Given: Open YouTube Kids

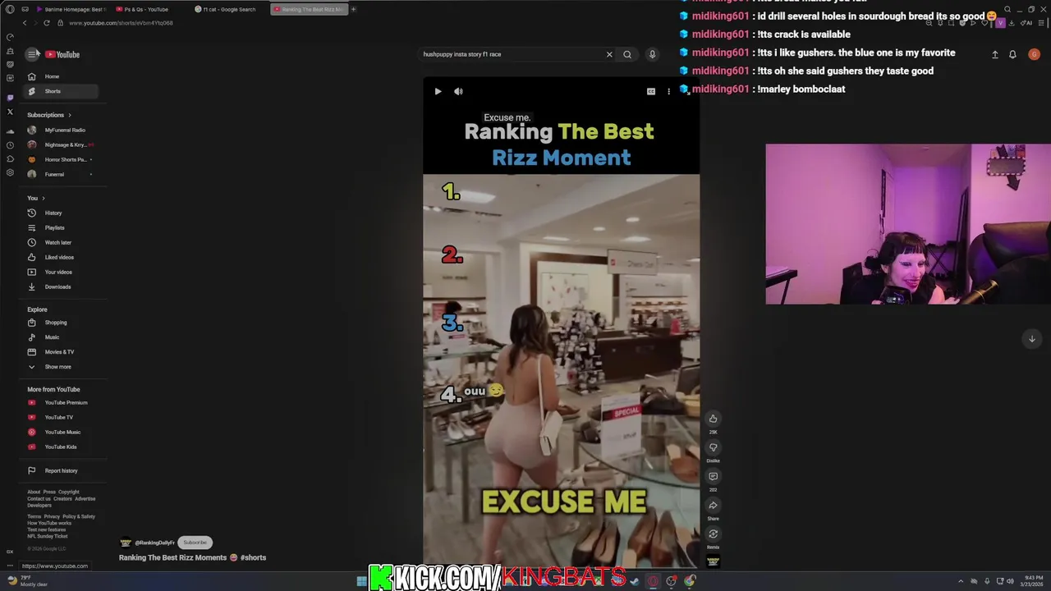Looking at the screenshot, I should 62,447.
